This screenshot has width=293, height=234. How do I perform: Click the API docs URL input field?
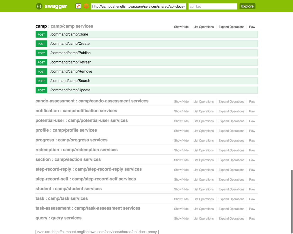139,6
